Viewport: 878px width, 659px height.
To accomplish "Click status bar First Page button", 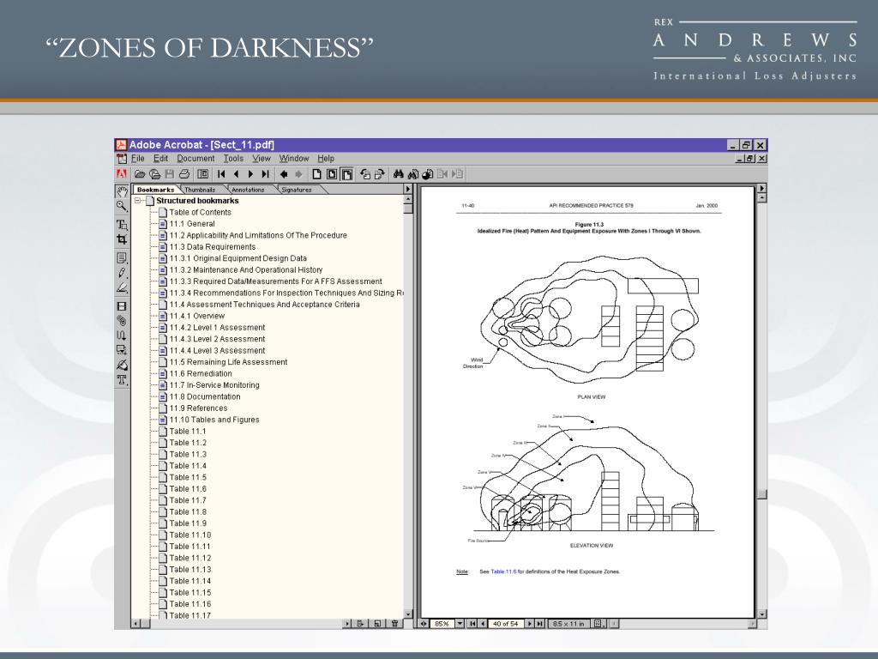I will [473, 623].
